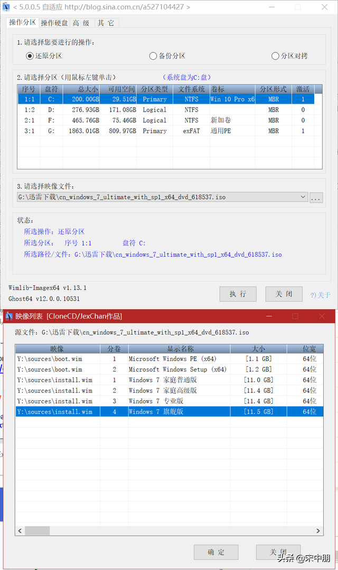Open the 高级 tab
Viewport: 338px width, 570px height.
click(81, 23)
